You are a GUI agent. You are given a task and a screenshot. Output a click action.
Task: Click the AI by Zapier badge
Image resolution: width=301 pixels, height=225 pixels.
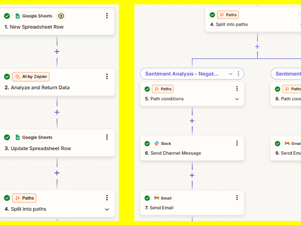point(31,77)
